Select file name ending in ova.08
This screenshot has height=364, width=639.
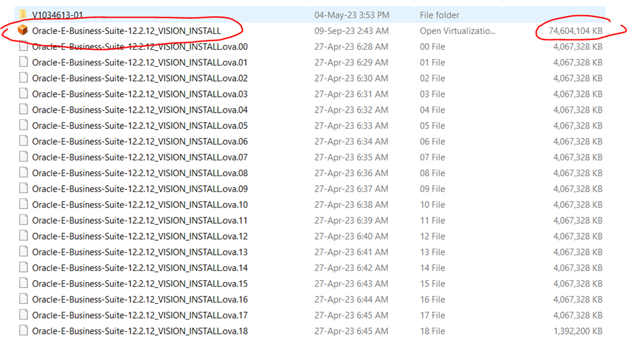[x=140, y=173]
